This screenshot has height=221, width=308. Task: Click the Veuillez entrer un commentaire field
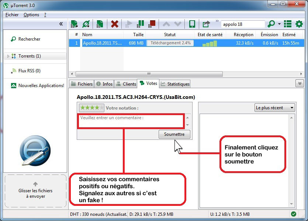coord(131,121)
